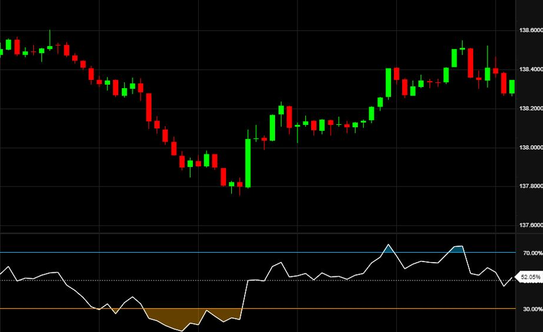This screenshot has height=332, width=543.
Task: Click the 52.05% current RSI value tag
Action: click(529, 277)
